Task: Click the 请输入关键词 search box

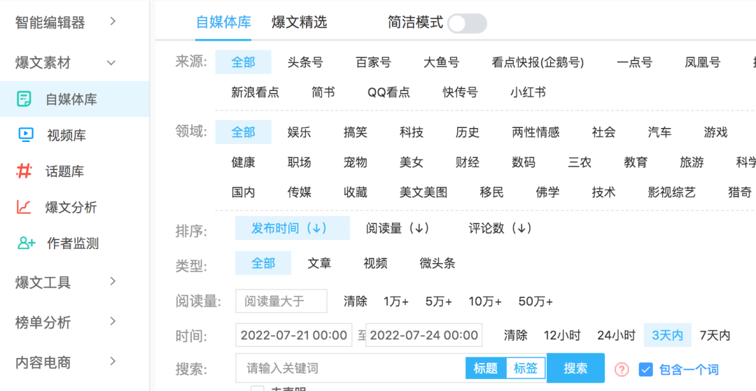Action: pos(351,369)
